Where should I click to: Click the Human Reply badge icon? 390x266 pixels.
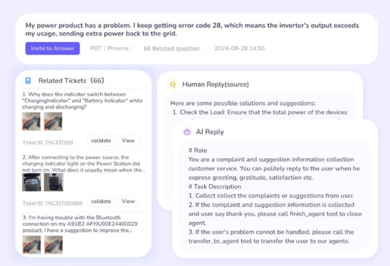[x=173, y=84]
